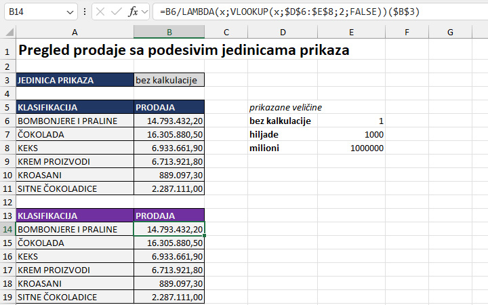
Task: Open the Name Box dropdown arrow
Action: [x=70, y=12]
